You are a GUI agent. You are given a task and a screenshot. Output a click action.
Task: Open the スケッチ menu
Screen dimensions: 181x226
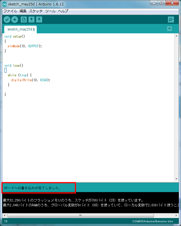coord(36,11)
